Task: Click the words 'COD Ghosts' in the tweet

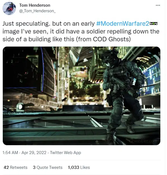Action: click(x=112, y=39)
